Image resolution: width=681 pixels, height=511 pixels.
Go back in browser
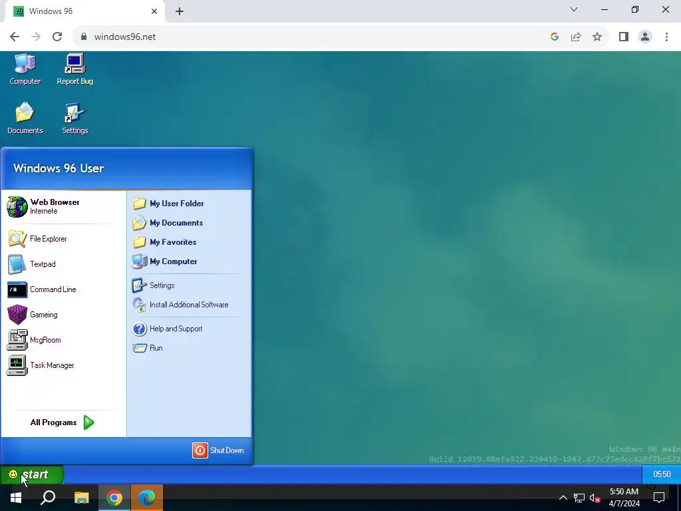pos(15,37)
